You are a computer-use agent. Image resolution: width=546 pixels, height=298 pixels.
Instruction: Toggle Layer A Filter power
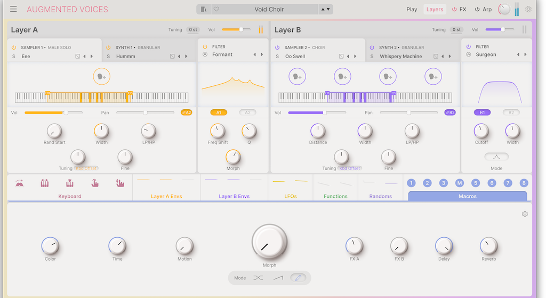click(205, 47)
